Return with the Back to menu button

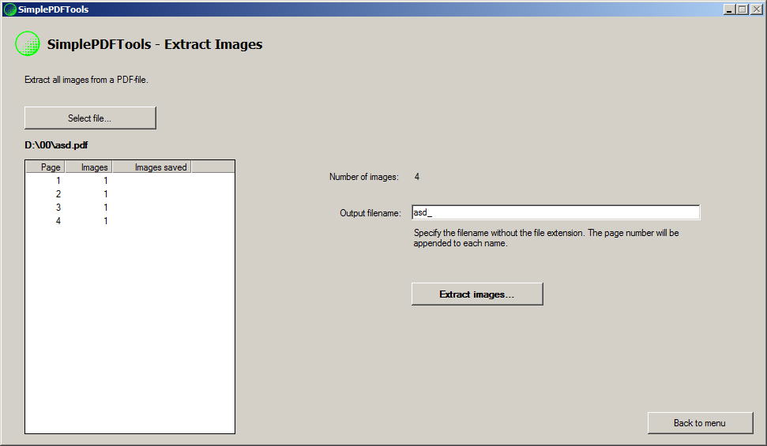point(700,423)
